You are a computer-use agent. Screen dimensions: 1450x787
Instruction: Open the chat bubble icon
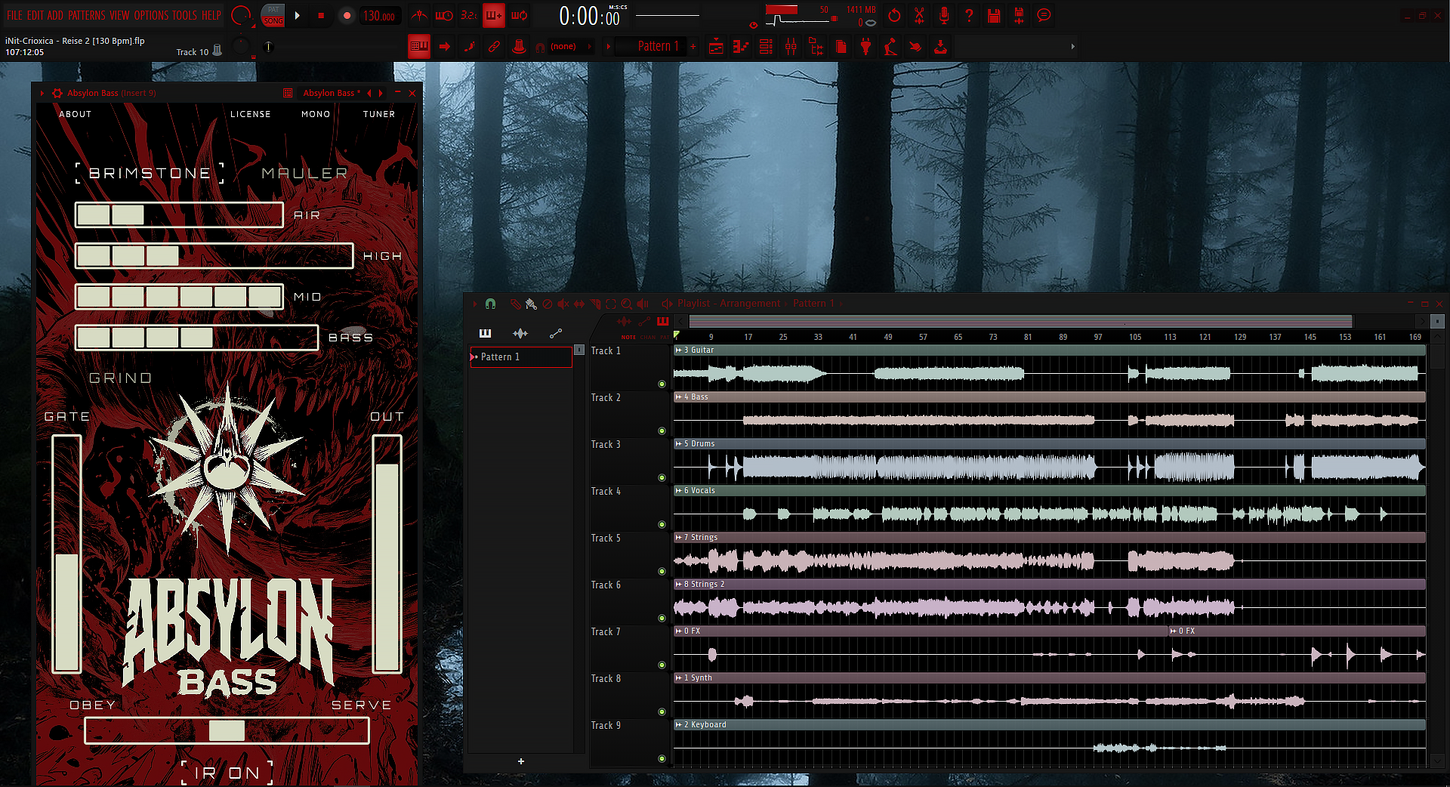point(1044,15)
